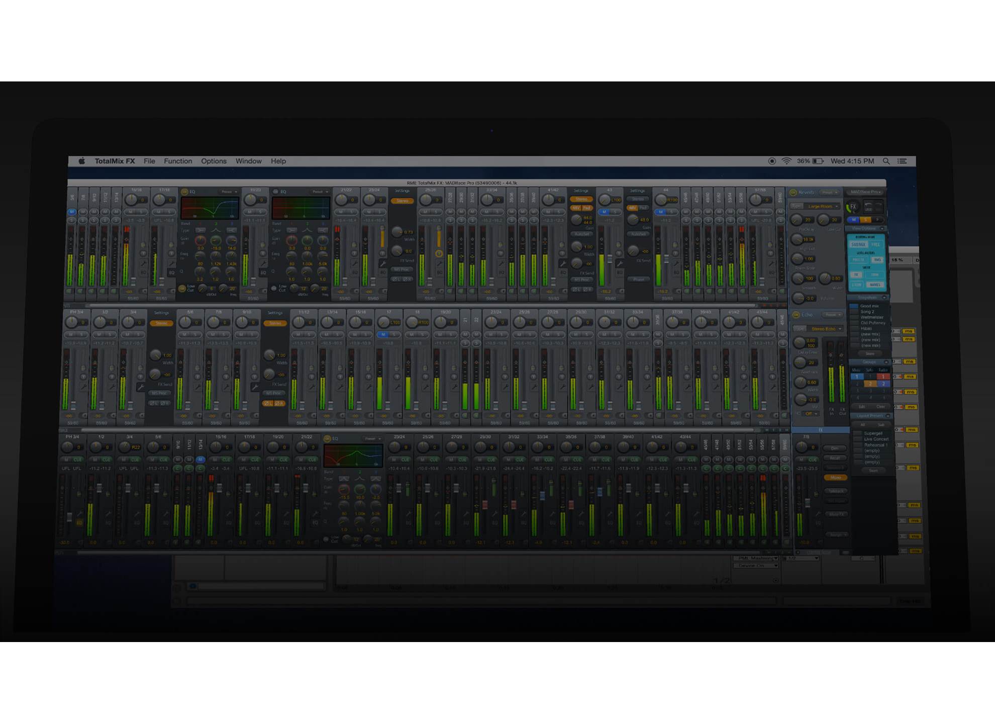Viewport: 995px width, 724px height.
Task: Click the Snapshots Store button
Action: pos(870,354)
